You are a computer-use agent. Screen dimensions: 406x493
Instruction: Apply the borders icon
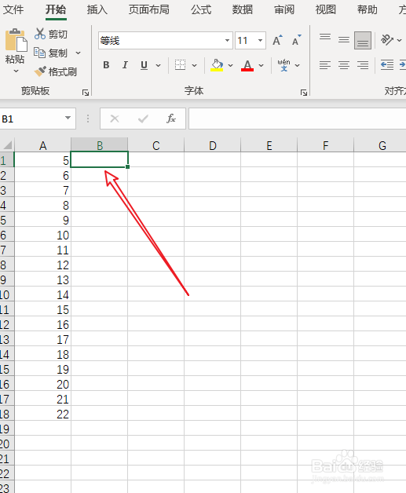180,65
